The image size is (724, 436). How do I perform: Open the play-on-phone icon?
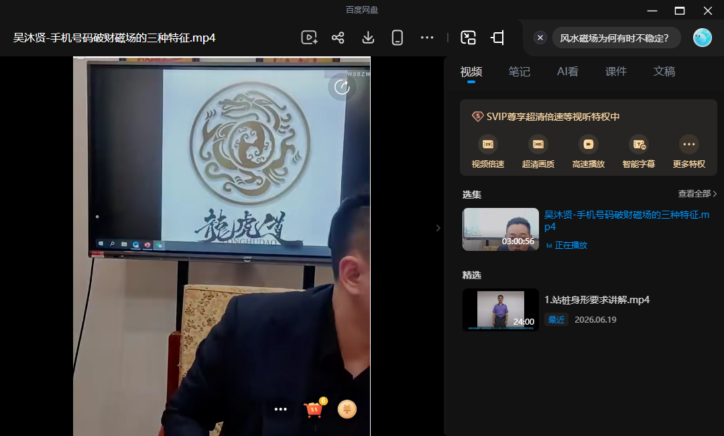coord(397,38)
